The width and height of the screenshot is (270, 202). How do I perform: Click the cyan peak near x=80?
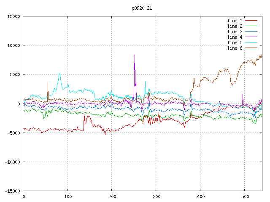pyautogui.click(x=59, y=74)
